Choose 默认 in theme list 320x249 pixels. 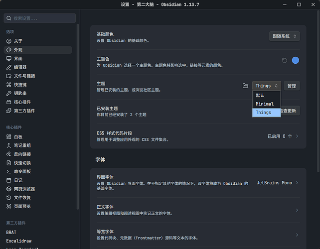click(x=266, y=96)
